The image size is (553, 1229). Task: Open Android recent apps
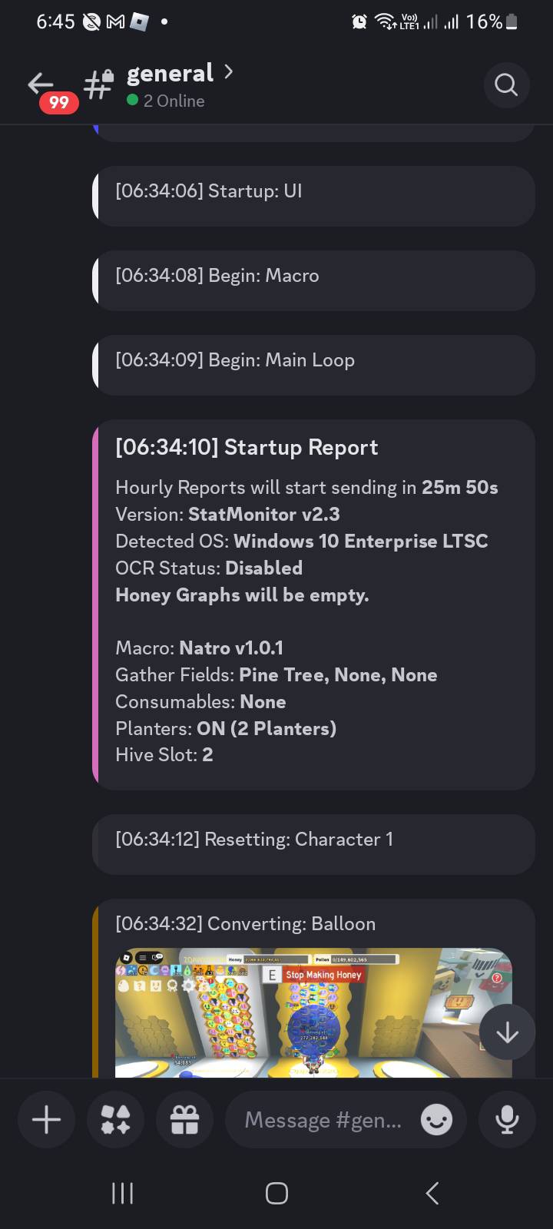pyautogui.click(x=122, y=1193)
